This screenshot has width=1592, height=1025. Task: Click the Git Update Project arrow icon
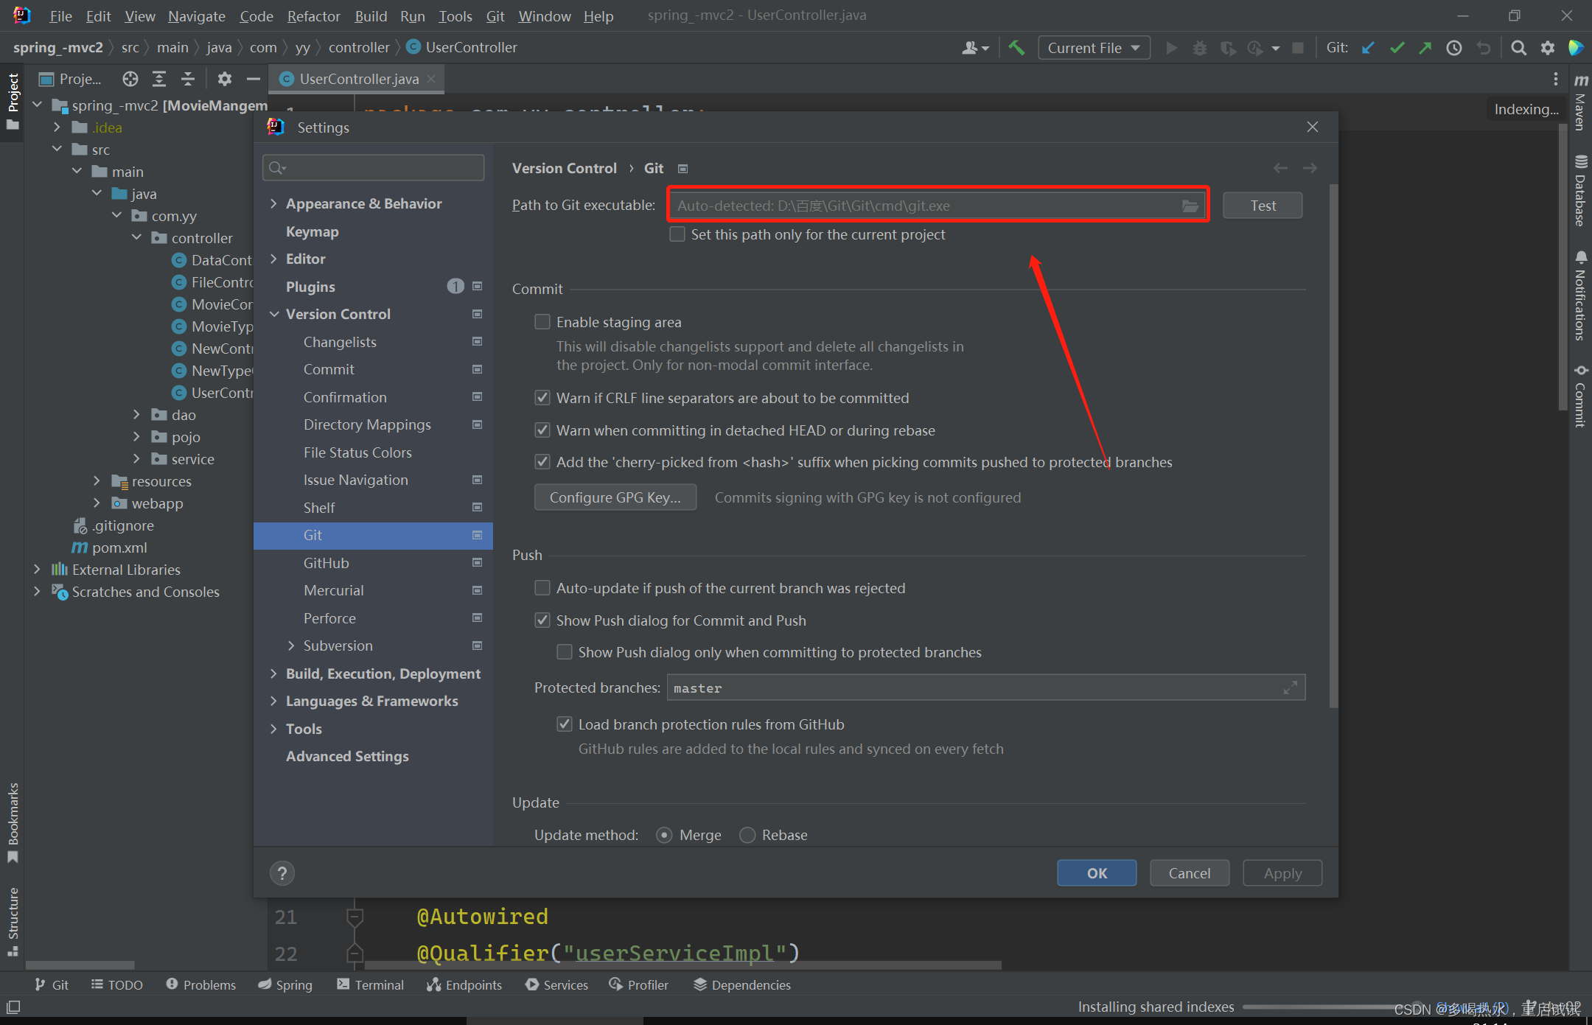point(1368,48)
